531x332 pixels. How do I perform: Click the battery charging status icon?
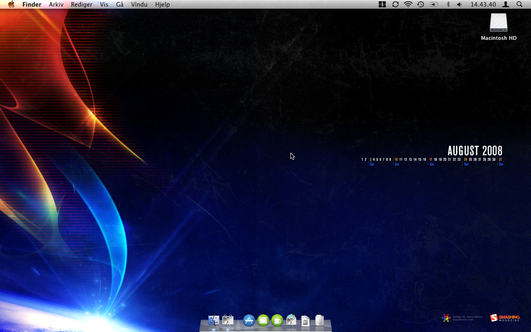click(x=434, y=5)
